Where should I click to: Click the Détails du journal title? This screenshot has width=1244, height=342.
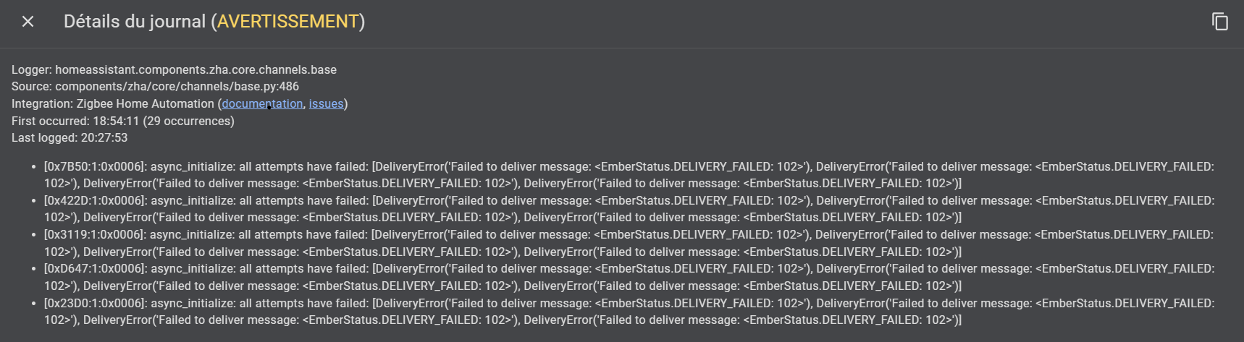coord(214,22)
